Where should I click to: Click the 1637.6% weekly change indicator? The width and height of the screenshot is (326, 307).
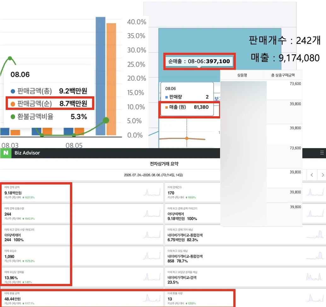pyautogui.click(x=28, y=197)
